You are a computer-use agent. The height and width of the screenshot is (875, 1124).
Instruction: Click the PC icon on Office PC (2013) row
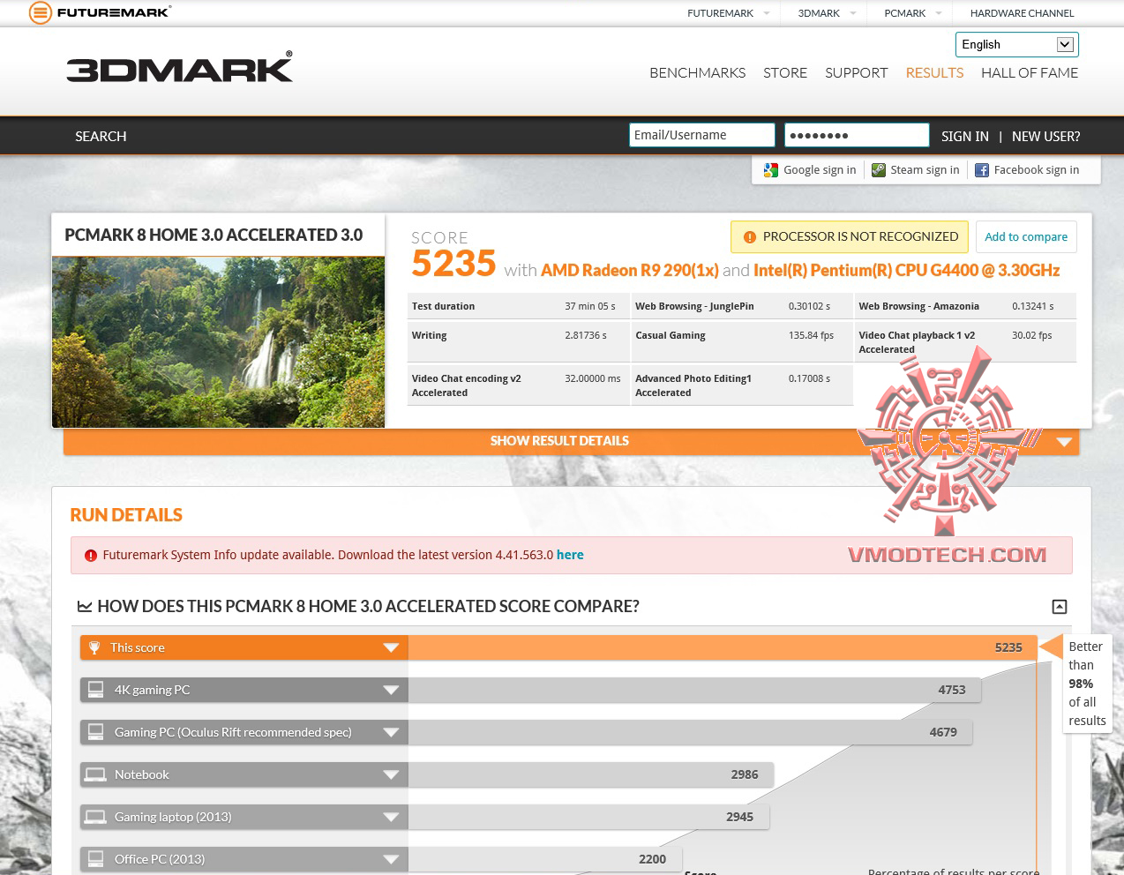96,859
